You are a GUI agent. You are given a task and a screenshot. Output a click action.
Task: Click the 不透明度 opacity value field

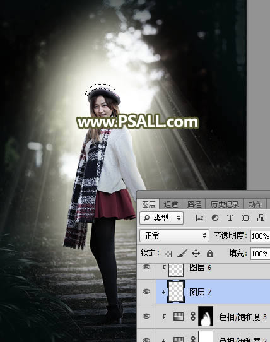tap(260, 236)
